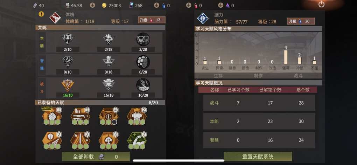Select the 战斗 row in talent overview
357x165 pixels.
coord(259,103)
